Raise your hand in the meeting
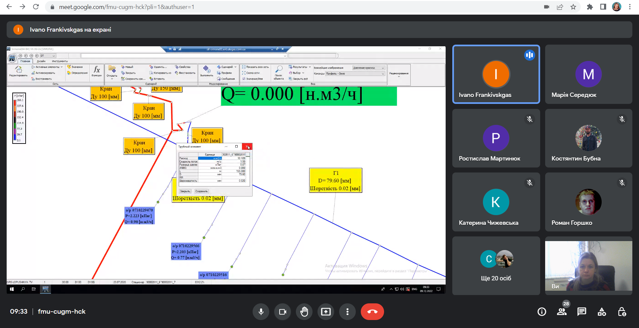639x328 pixels. (x=304, y=312)
